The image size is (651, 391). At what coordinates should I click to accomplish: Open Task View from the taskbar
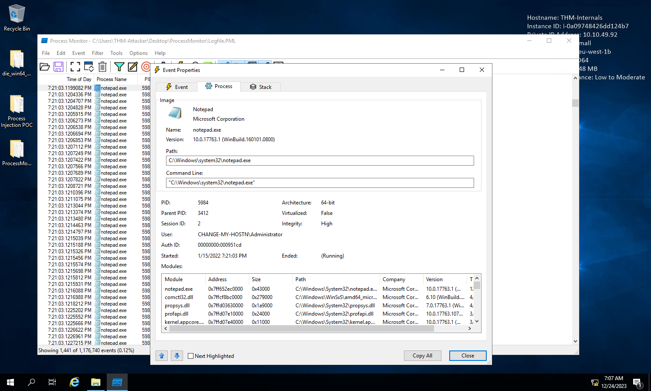(52, 382)
